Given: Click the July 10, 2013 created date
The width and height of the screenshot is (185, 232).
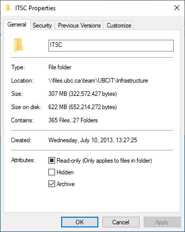Looking at the screenshot, I should (93, 140).
